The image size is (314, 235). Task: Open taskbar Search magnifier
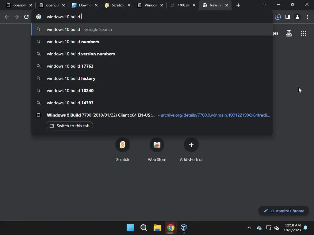click(x=144, y=228)
